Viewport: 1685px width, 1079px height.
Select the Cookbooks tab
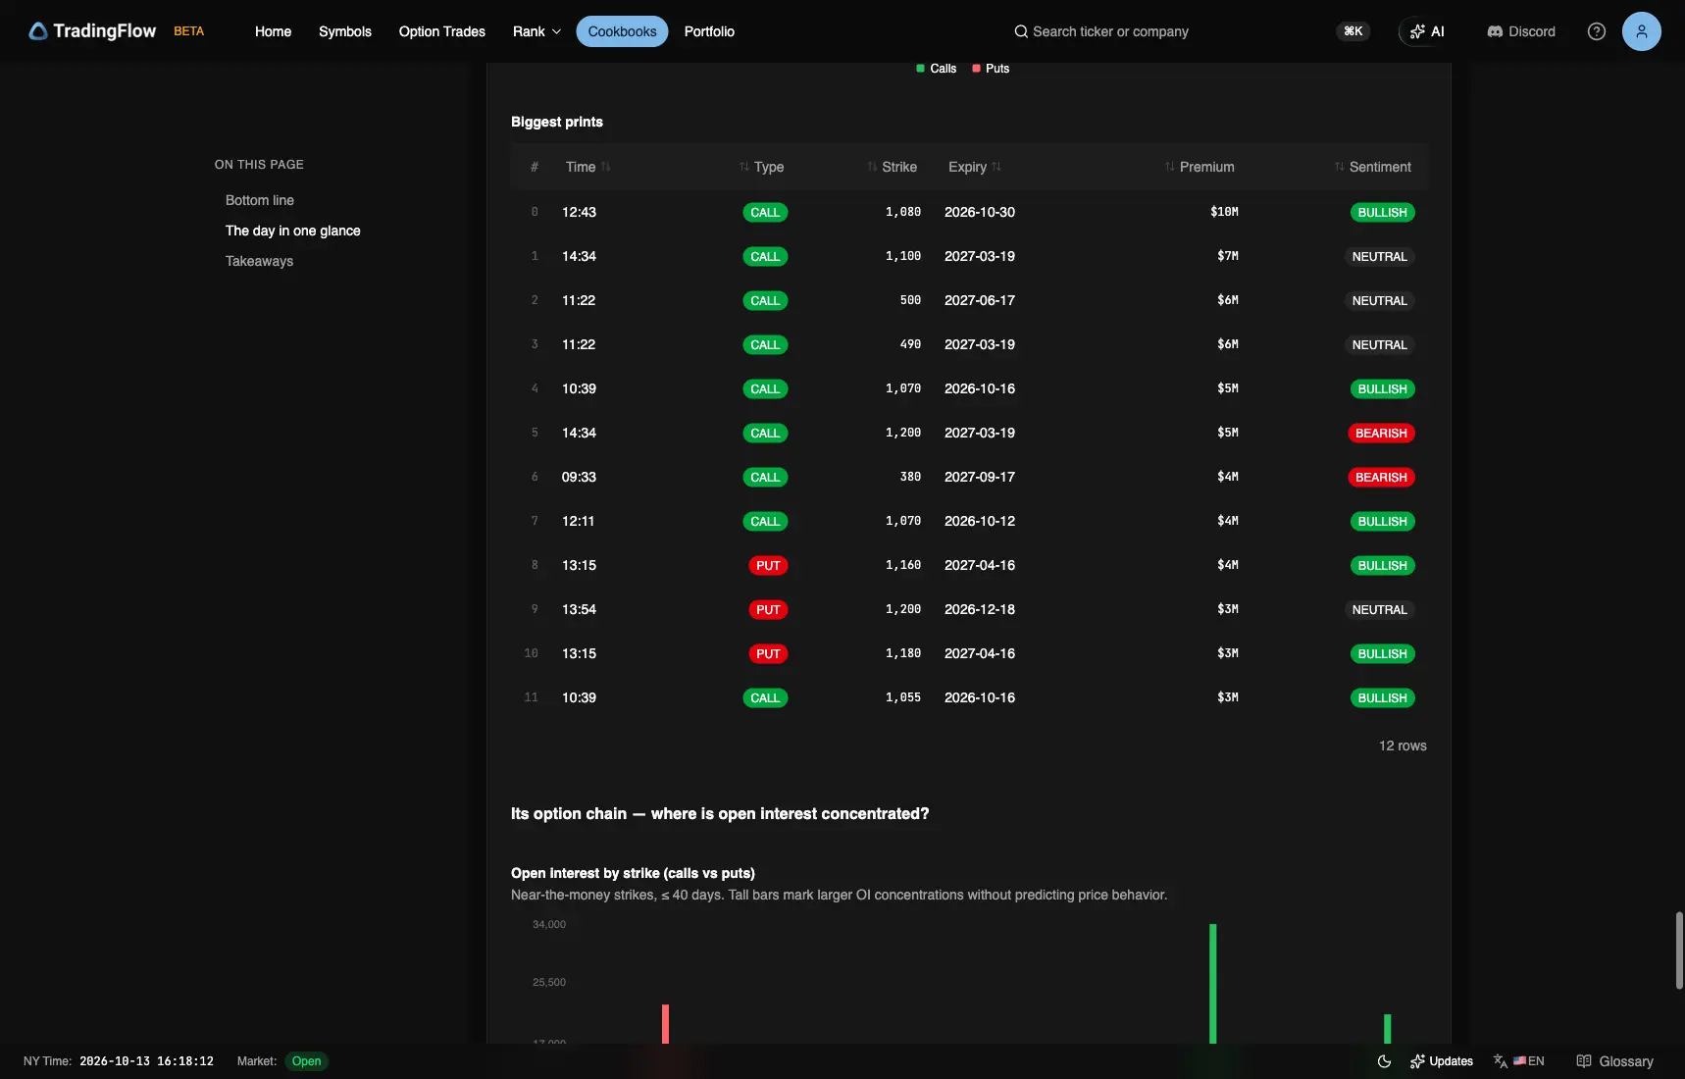click(x=622, y=31)
